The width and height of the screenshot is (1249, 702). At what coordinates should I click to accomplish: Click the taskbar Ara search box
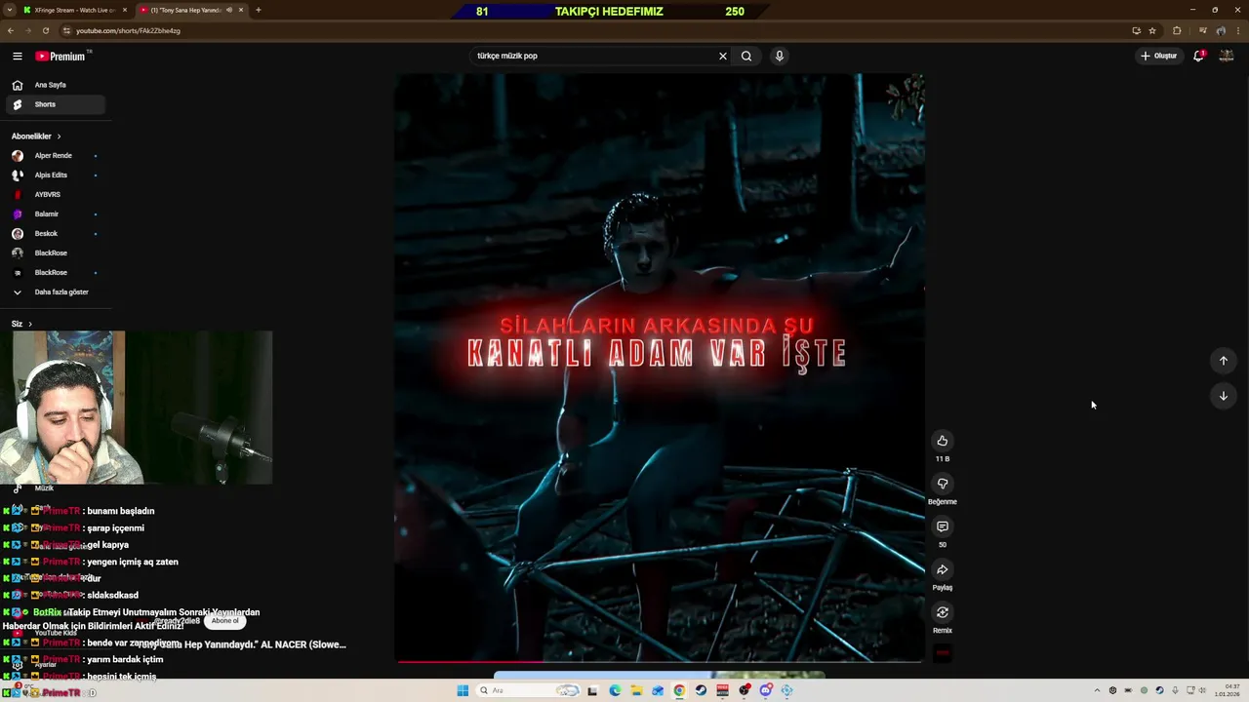click(x=529, y=690)
